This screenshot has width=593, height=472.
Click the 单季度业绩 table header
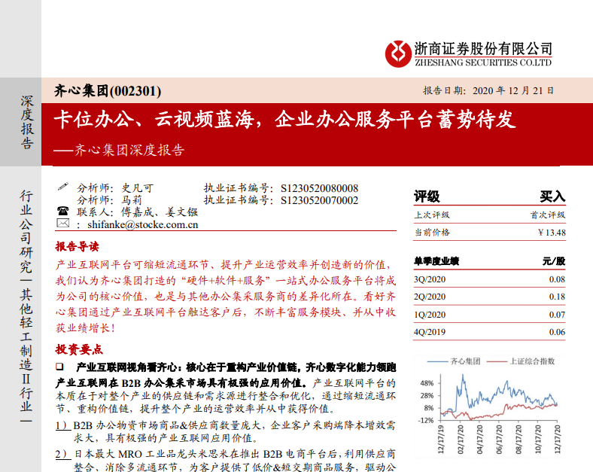[436, 261]
